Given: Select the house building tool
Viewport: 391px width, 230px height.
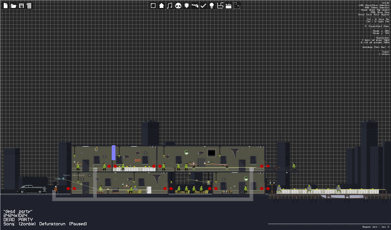Looking at the screenshot, I should tap(162, 6).
